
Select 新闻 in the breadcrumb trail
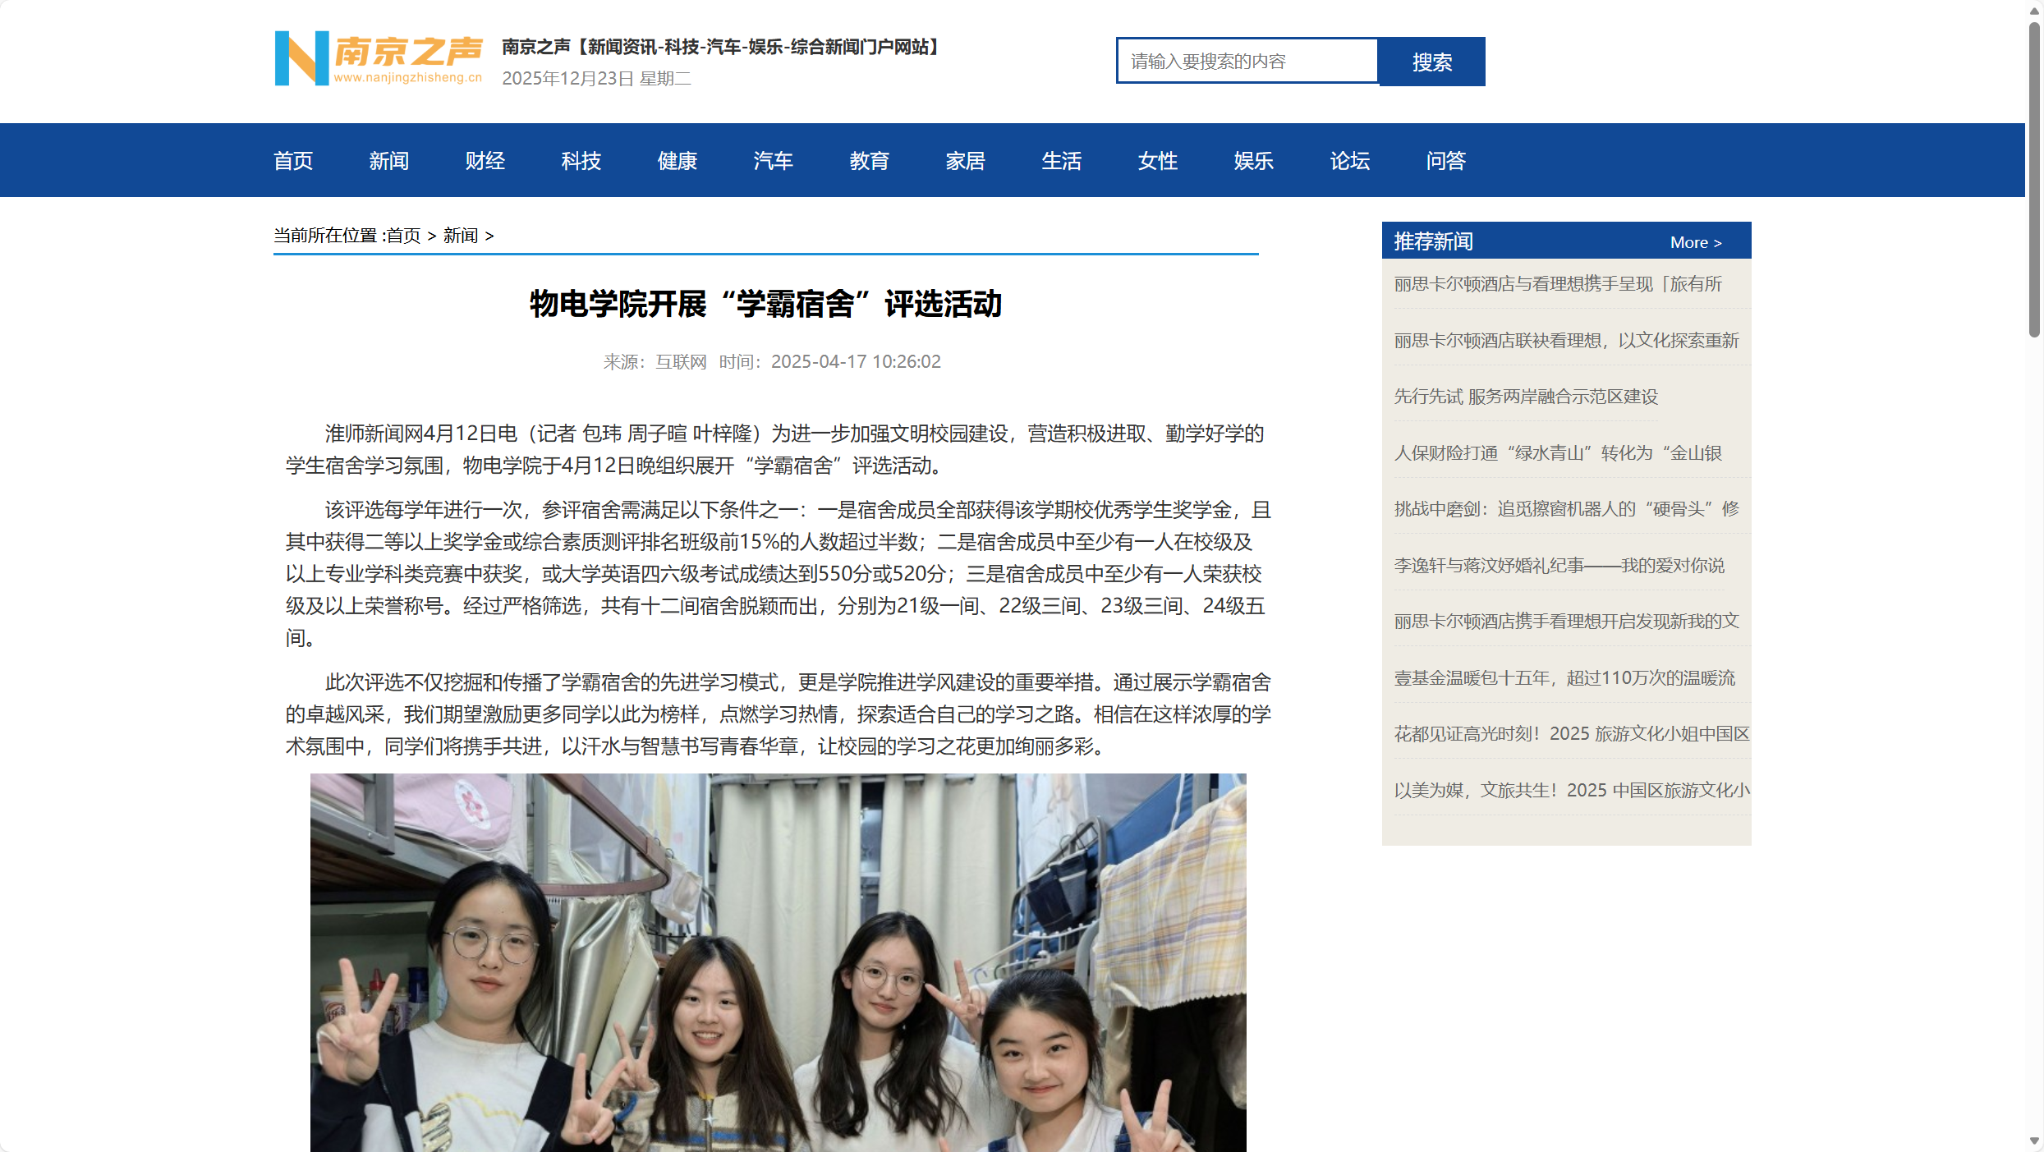click(460, 236)
